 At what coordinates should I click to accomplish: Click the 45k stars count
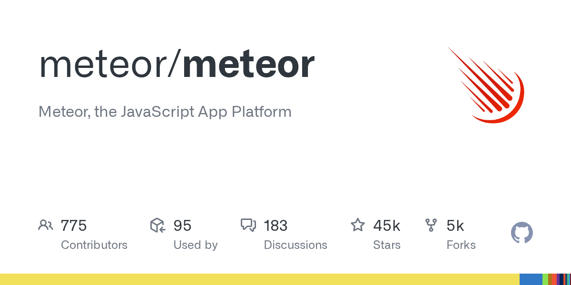387,226
